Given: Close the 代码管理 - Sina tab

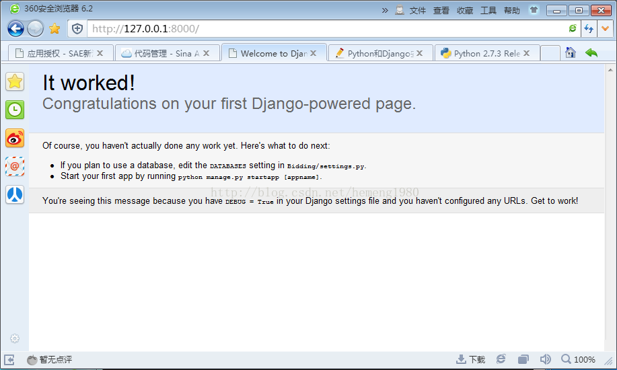Looking at the screenshot, I should point(206,53).
